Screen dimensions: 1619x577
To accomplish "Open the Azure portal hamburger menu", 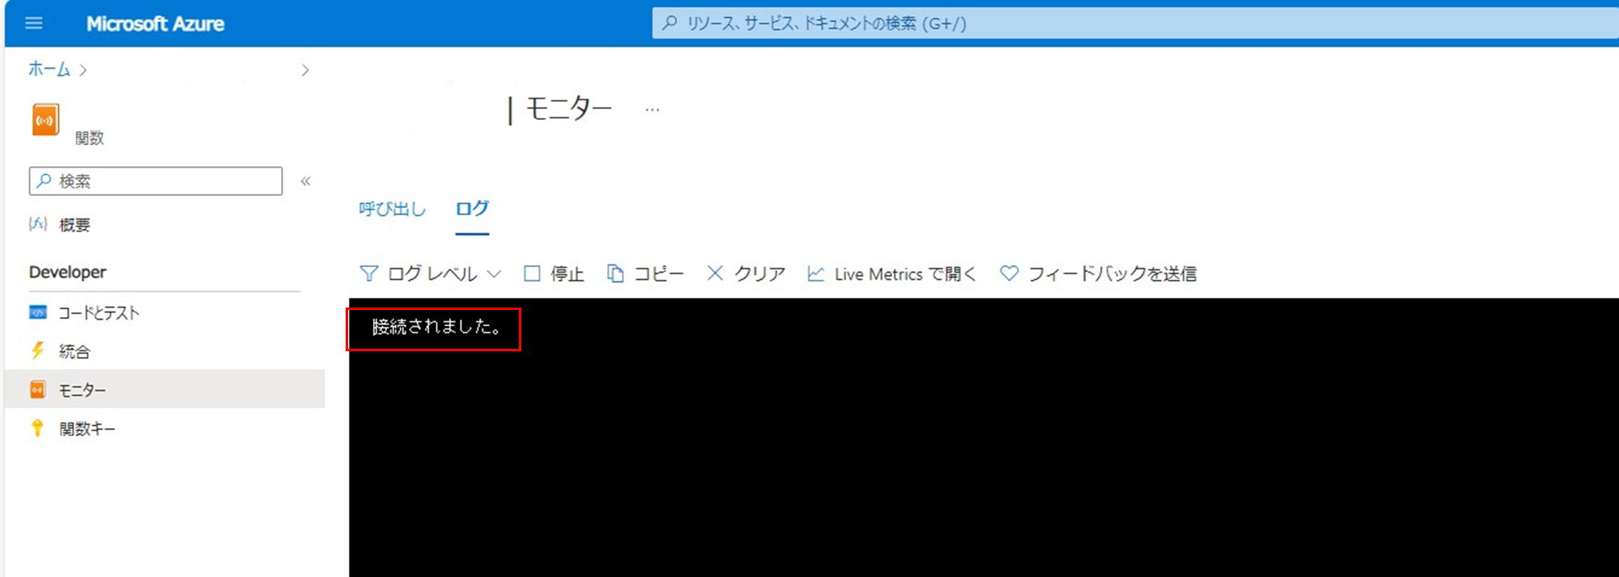I will 34,23.
